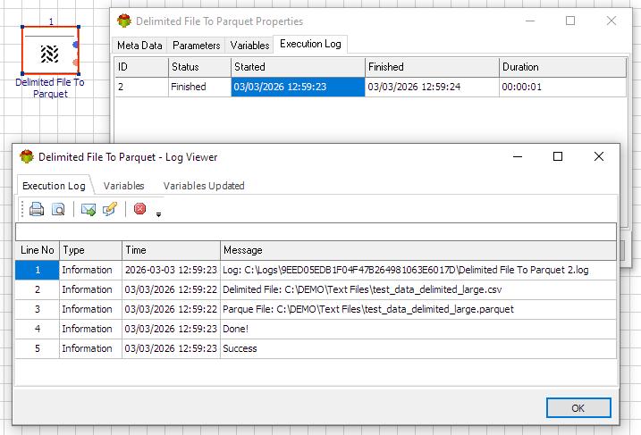This screenshot has width=641, height=435.
Task: Click the Type column header in Log Viewer
Action: [91, 250]
